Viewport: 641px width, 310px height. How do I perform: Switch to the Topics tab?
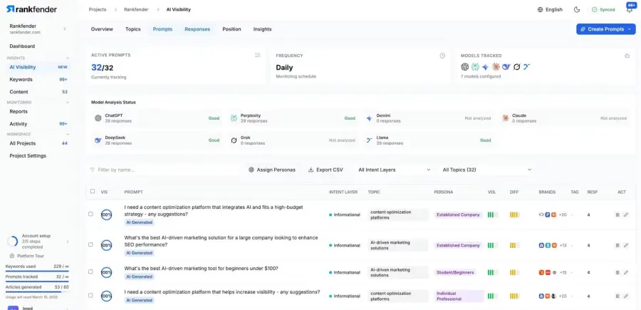[133, 29]
